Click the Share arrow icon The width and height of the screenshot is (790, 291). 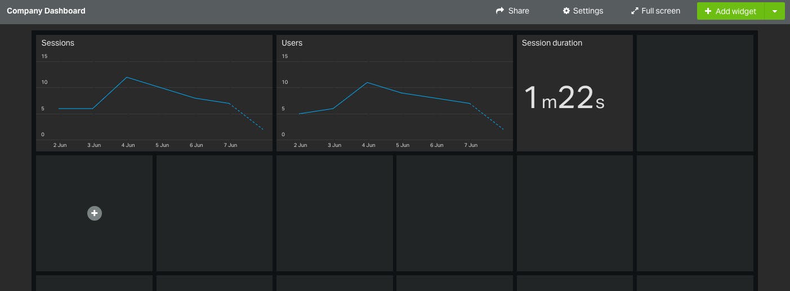tap(499, 11)
